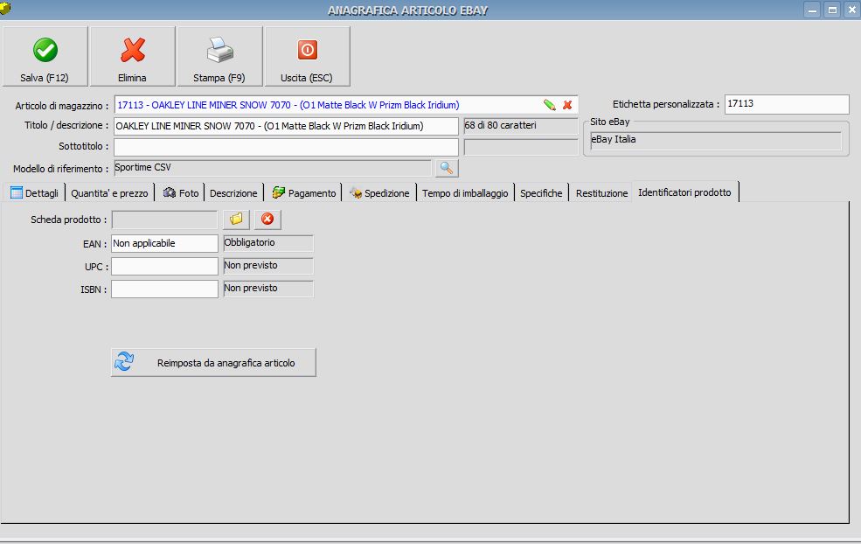Minimize the Anagrafica Articolo eBay window

pyautogui.click(x=812, y=10)
